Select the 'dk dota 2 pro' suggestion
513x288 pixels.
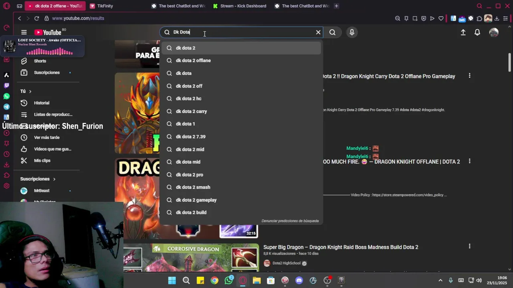click(240, 174)
